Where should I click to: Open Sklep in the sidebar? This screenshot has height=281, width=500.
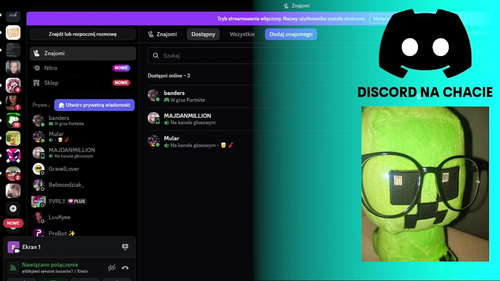click(x=83, y=83)
